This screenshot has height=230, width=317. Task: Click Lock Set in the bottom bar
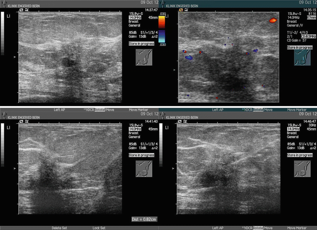(99, 228)
